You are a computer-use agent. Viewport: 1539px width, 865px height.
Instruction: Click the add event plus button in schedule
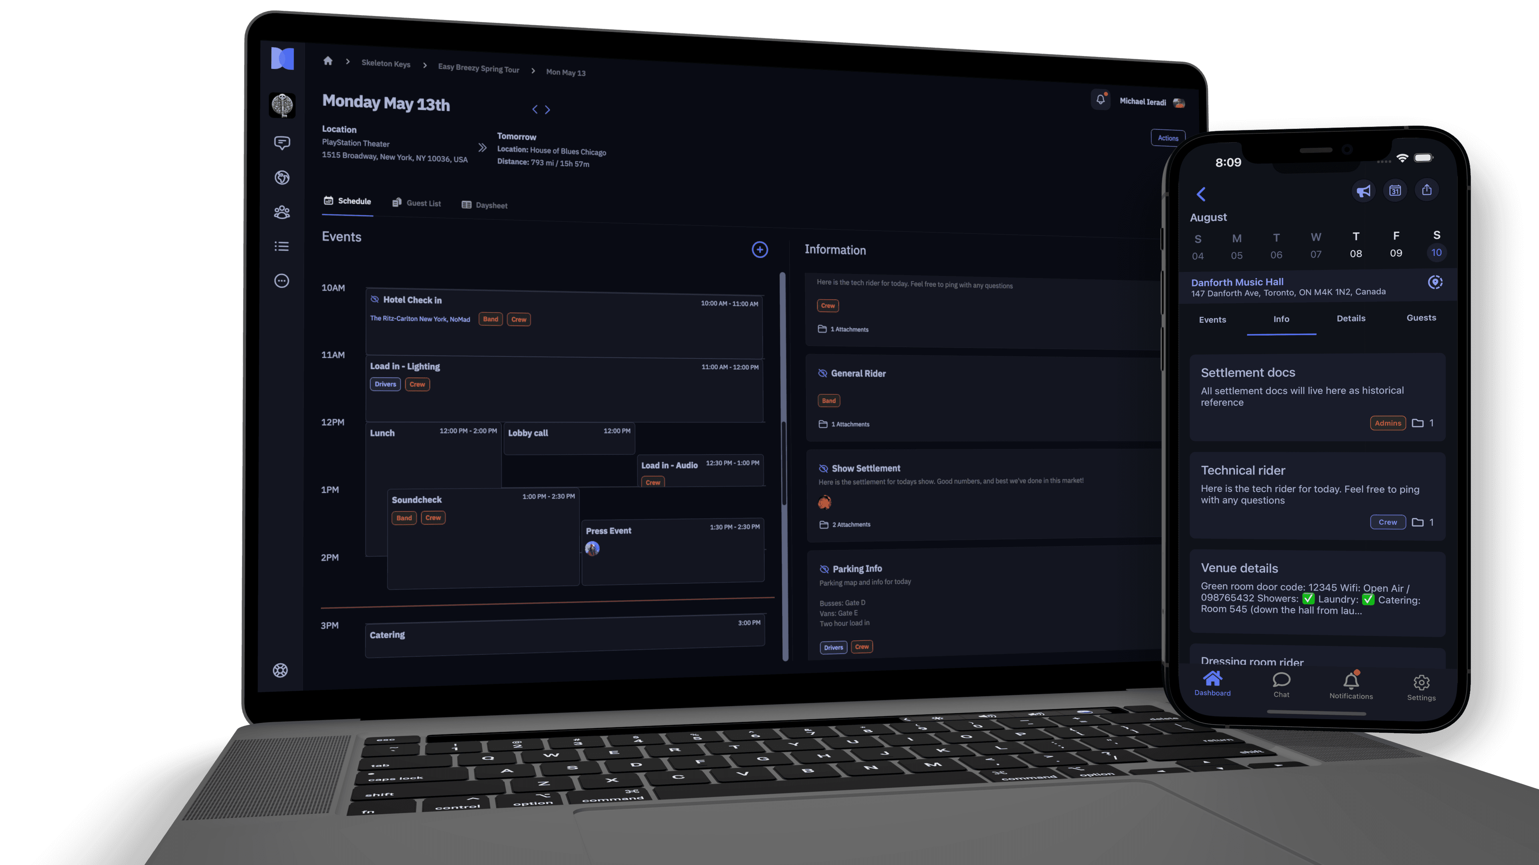(759, 249)
